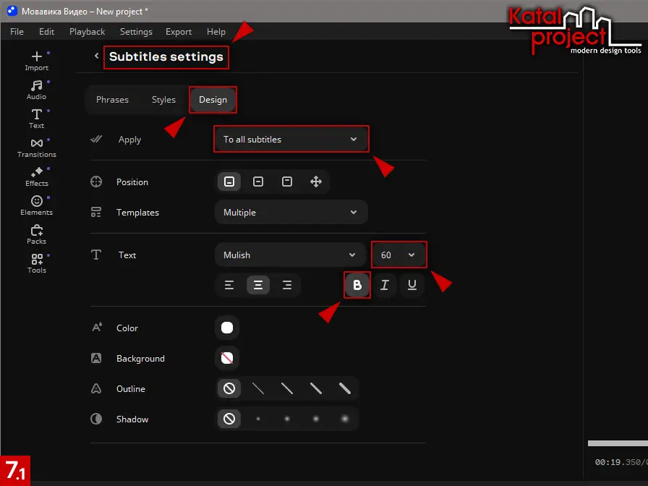Screen dimensions: 648x486
Task: Open the Import panel in sidebar
Action: coord(36,61)
